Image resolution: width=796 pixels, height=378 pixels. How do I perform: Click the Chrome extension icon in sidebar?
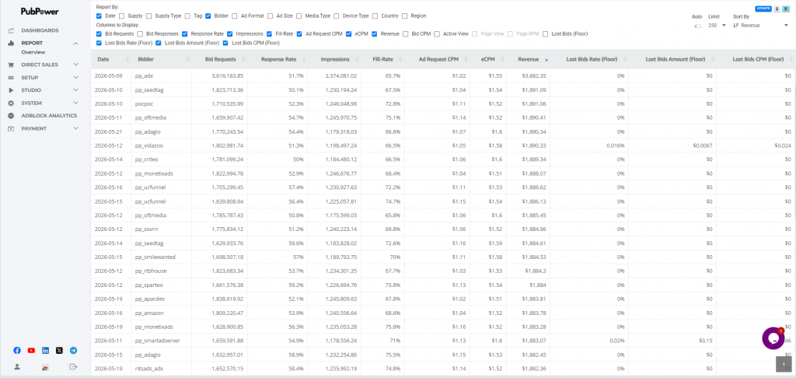point(45,367)
